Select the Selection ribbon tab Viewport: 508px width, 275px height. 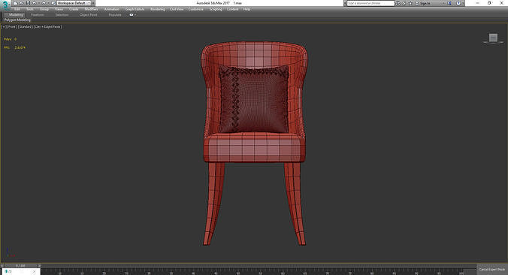coord(62,15)
